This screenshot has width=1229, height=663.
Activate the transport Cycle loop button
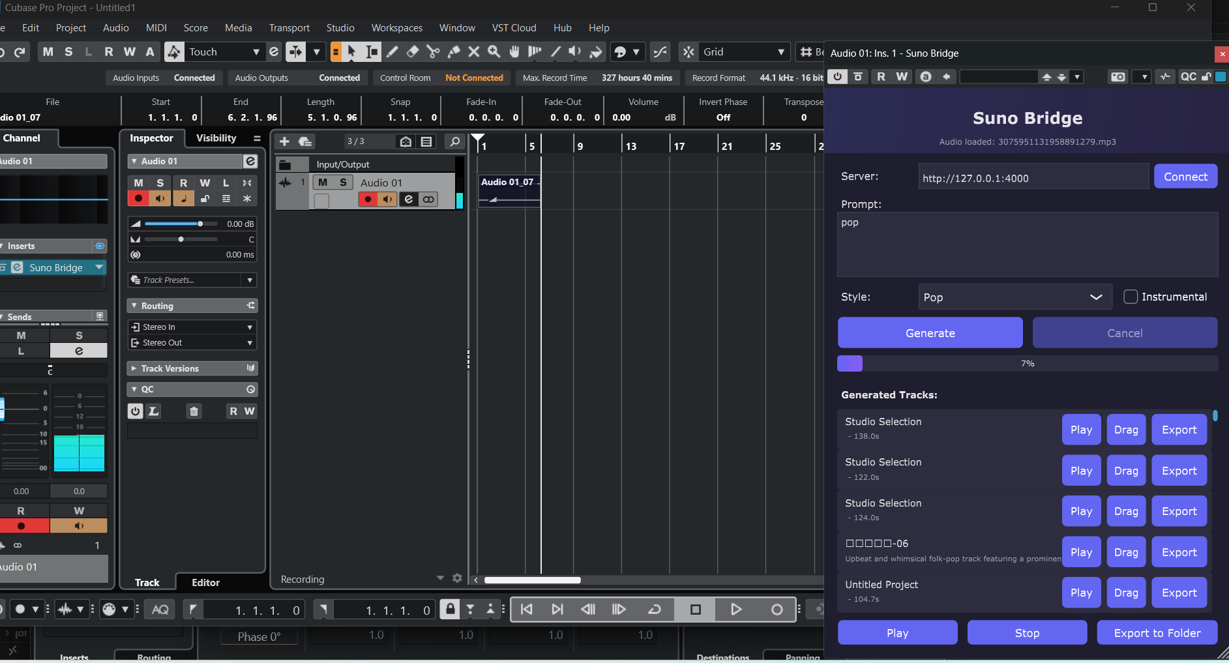point(655,610)
